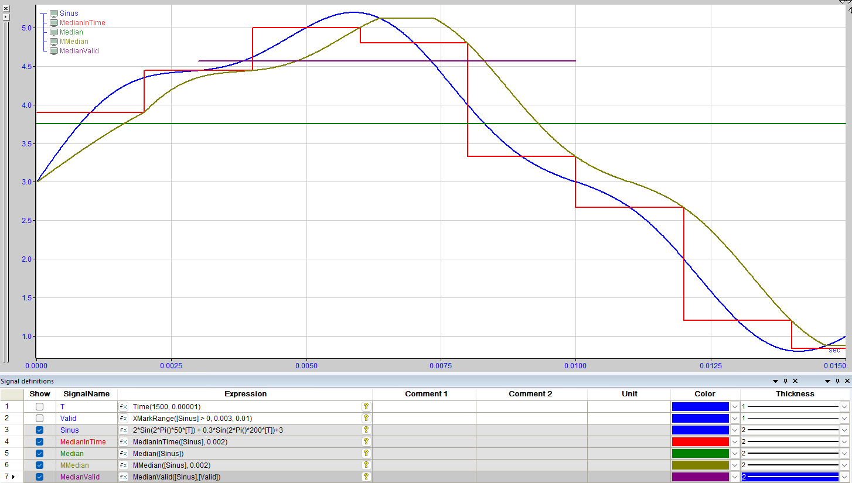Click the Unit cell in row T

coord(629,406)
